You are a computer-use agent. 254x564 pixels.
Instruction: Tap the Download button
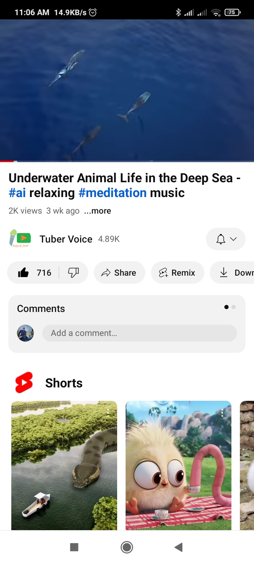click(x=232, y=272)
